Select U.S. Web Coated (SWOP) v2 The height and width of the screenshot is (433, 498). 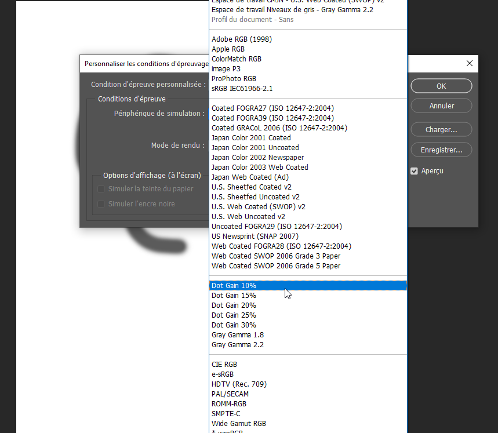[x=258, y=207]
